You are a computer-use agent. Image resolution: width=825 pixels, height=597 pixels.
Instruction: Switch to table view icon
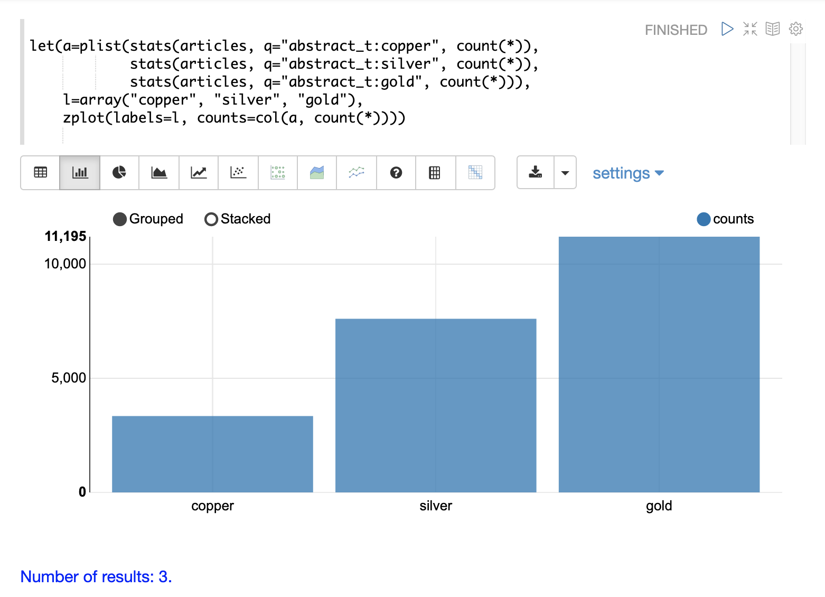tap(40, 173)
